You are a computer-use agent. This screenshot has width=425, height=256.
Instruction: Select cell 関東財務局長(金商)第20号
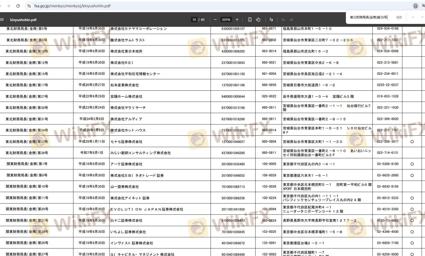click(27, 209)
